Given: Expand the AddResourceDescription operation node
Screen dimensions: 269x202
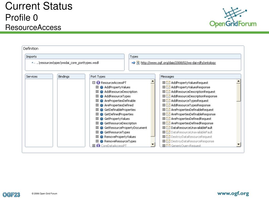Looking at the screenshot, I should (x=97, y=92).
